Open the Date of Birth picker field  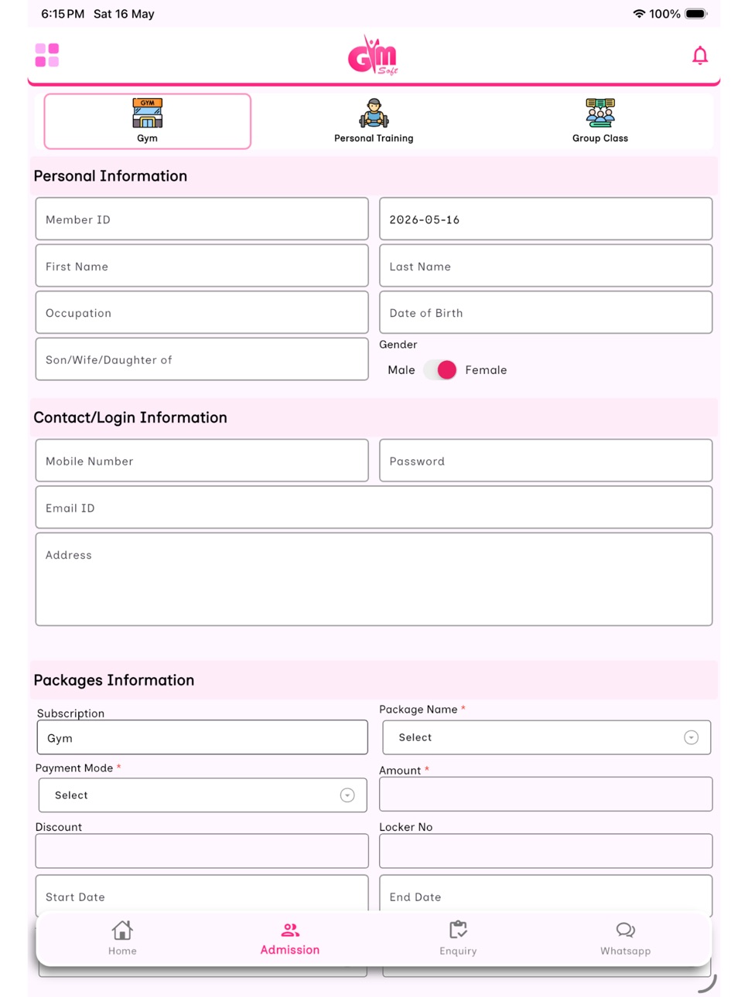(545, 312)
